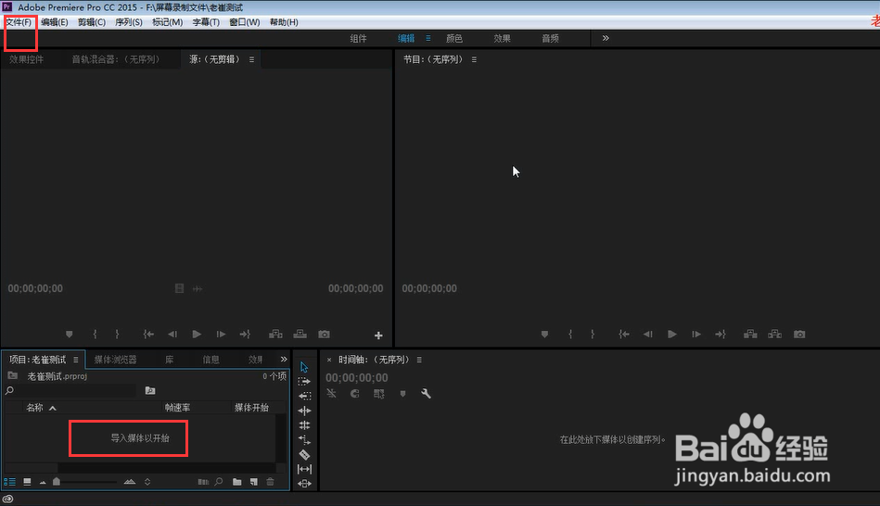Open the 项目:老崔测试 panel menu
Viewport: 880px width, 506px height.
tap(76, 360)
